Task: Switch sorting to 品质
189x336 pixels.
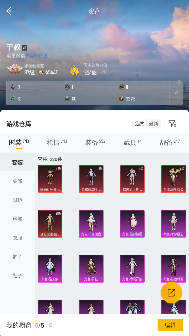Action: (139, 124)
